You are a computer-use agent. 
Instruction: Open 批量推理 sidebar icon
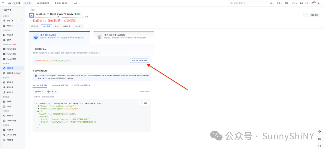click(4, 73)
